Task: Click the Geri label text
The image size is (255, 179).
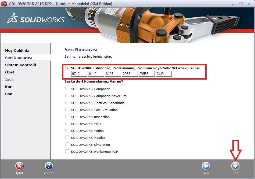Action: (x=206, y=173)
